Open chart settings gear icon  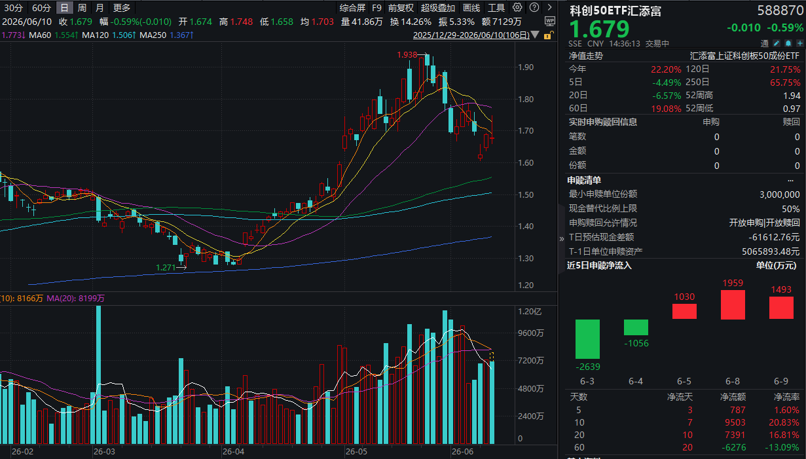(517, 8)
